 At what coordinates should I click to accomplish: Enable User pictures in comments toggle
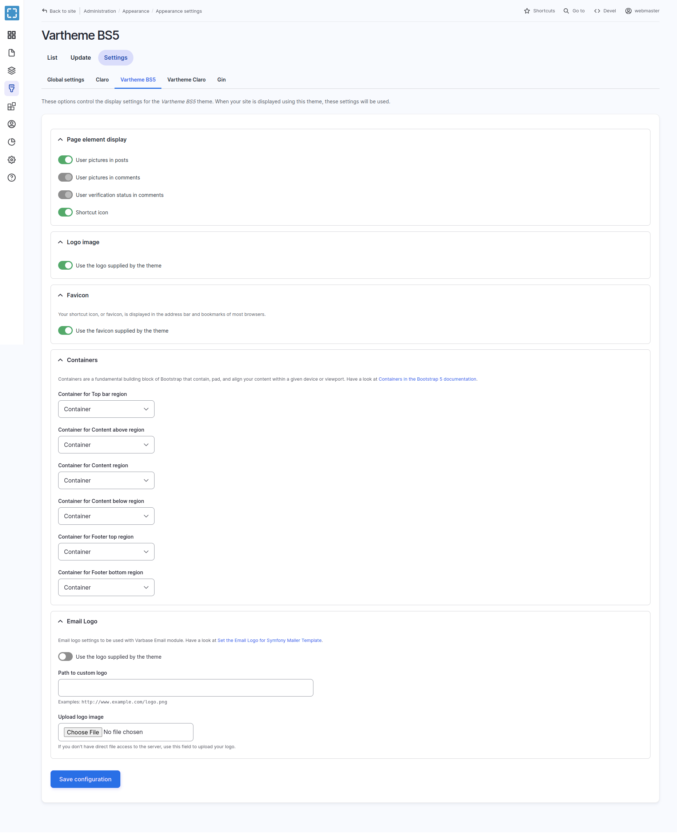[65, 177]
